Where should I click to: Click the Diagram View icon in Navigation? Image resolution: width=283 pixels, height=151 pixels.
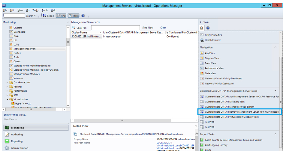point(202,58)
